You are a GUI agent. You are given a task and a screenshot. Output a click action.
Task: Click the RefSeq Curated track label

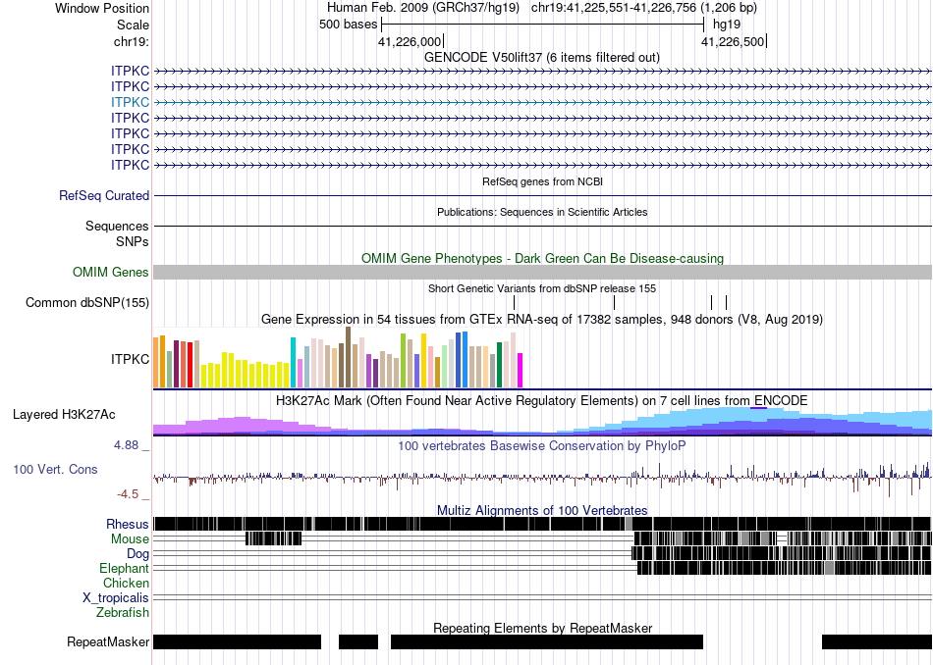103,195
